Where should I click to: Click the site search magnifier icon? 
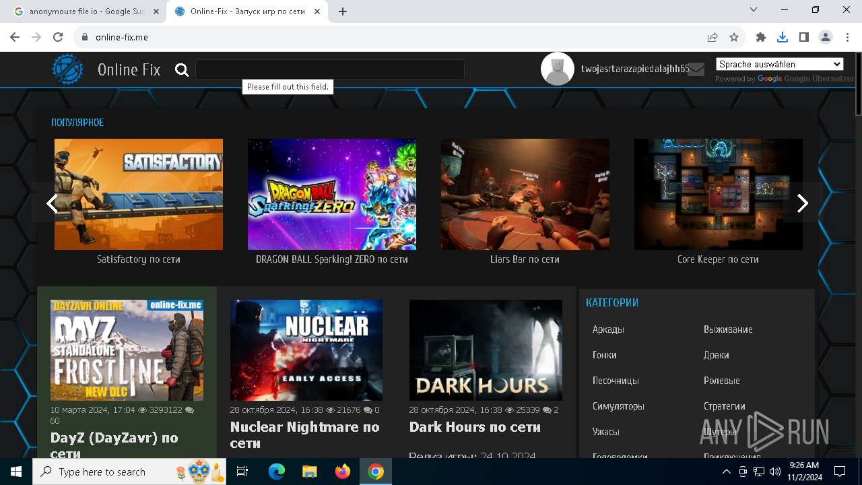click(182, 70)
